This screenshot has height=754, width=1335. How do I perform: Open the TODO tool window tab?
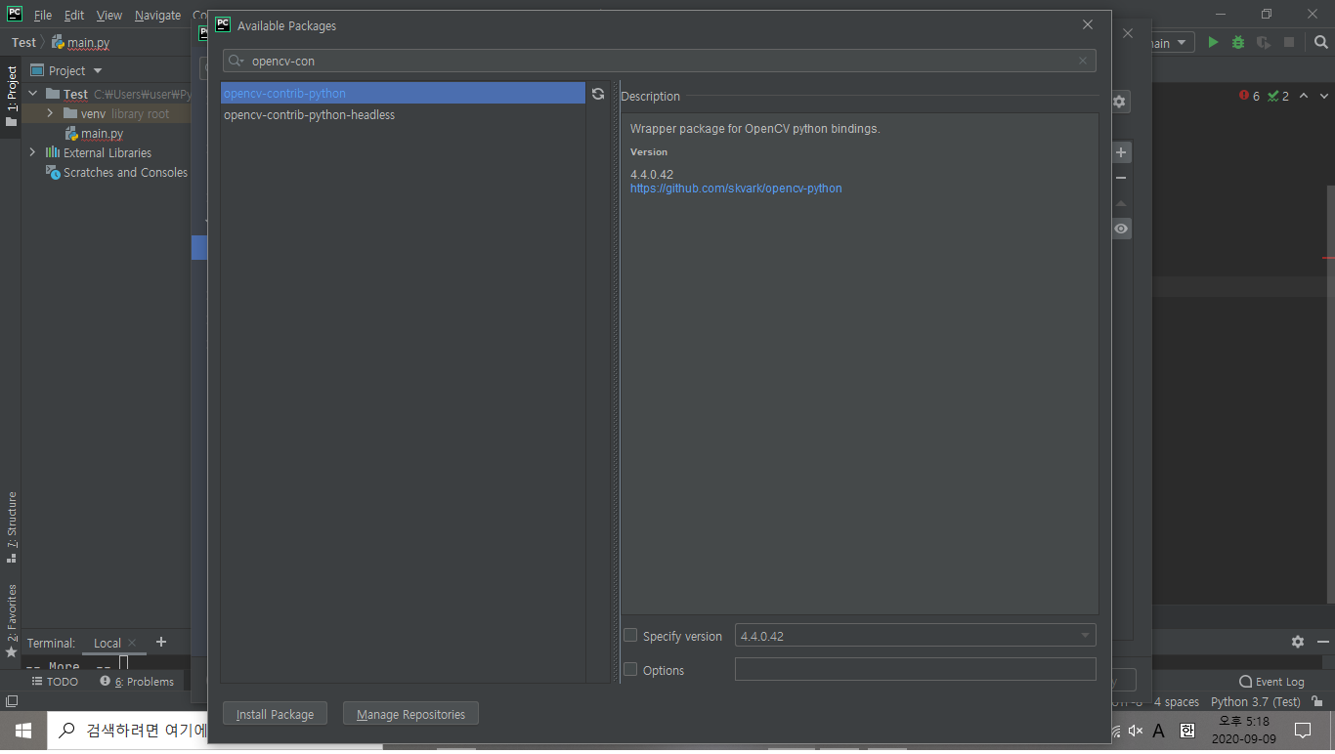click(x=55, y=682)
